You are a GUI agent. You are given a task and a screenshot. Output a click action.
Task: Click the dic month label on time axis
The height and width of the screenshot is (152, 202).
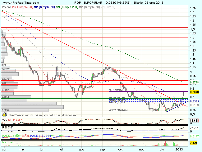click(162, 150)
